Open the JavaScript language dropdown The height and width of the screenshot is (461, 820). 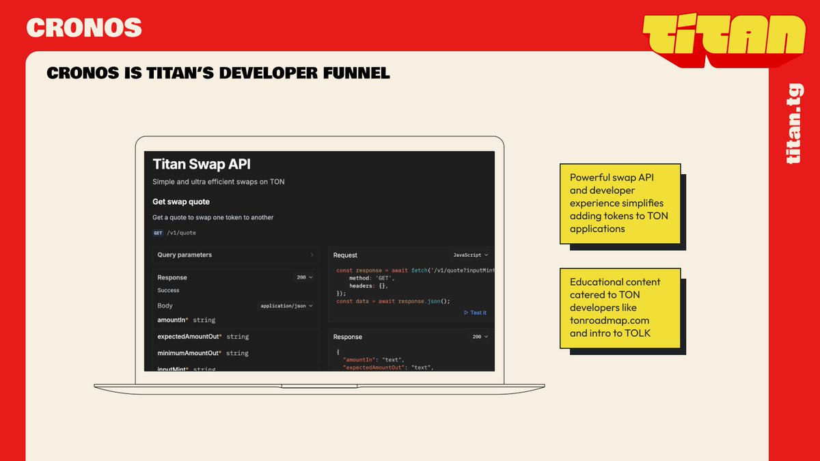(x=471, y=255)
